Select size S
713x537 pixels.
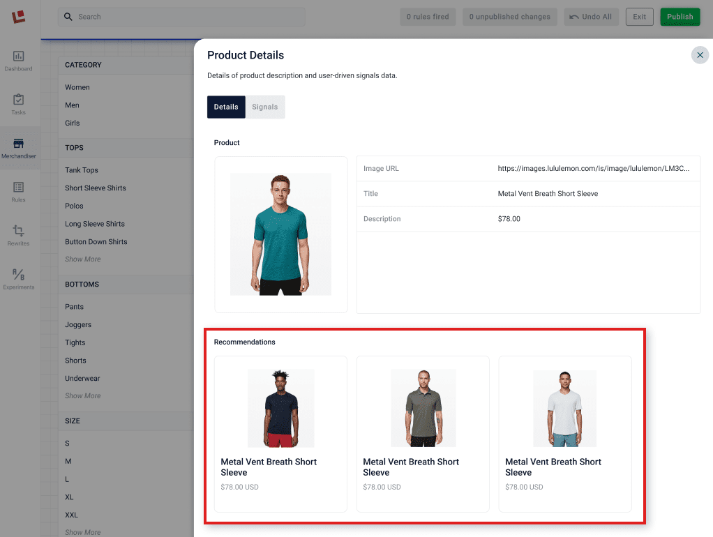pos(67,444)
